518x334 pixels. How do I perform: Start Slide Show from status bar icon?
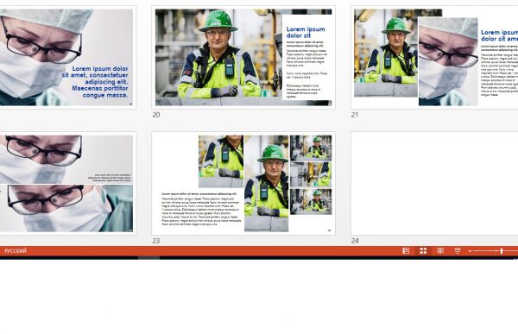pyautogui.click(x=458, y=251)
